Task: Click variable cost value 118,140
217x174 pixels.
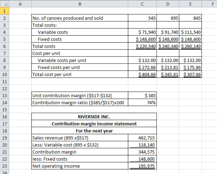Action: click(143, 145)
